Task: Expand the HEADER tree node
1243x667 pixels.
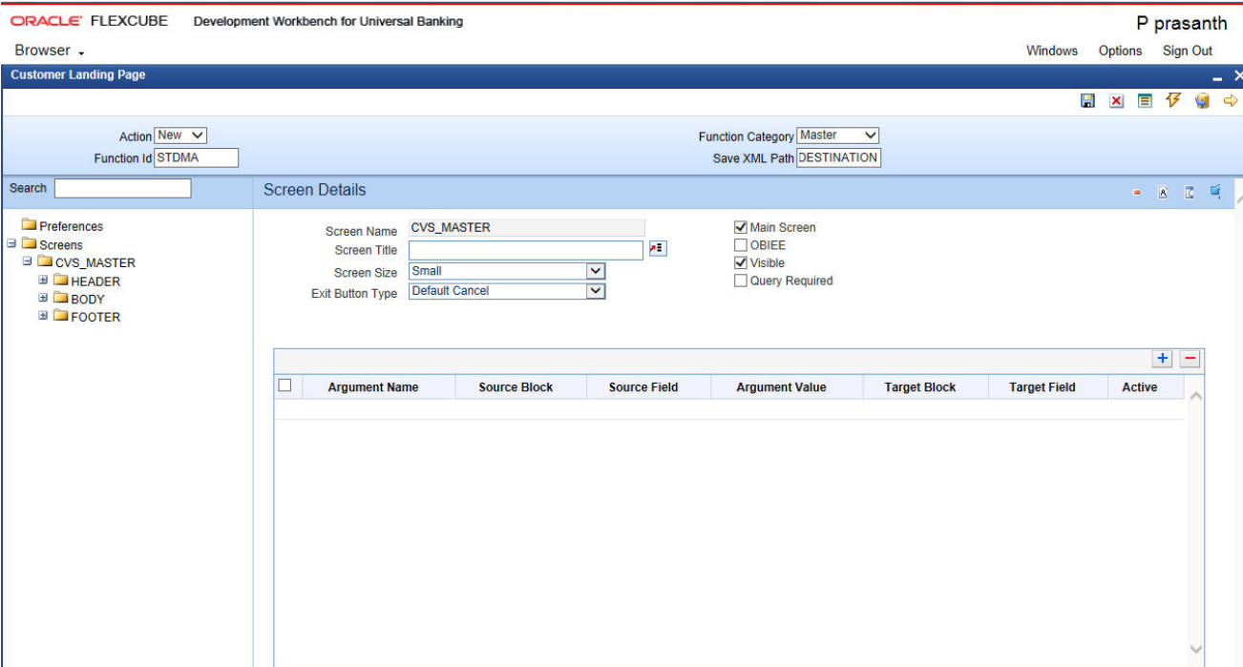Action: 44,281
